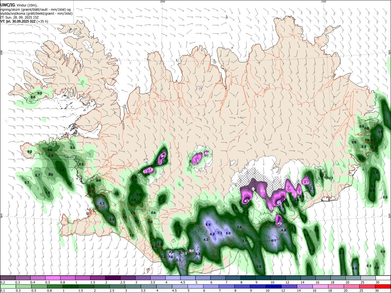This screenshot has height=293, width=391.
Task: Select the rain legend swatch between 7 and 8
Action: pyautogui.click(x=226, y=287)
